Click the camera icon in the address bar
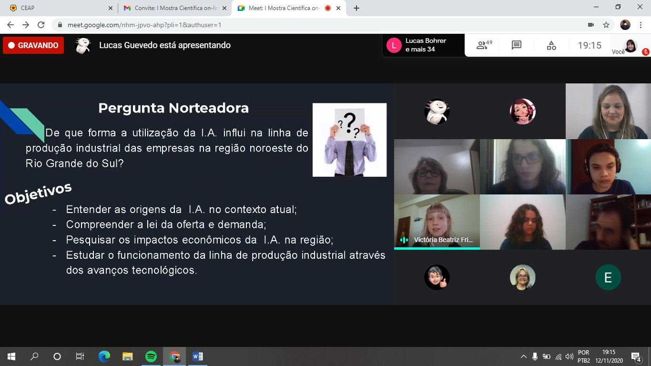This screenshot has height=366, width=651. pos(591,25)
